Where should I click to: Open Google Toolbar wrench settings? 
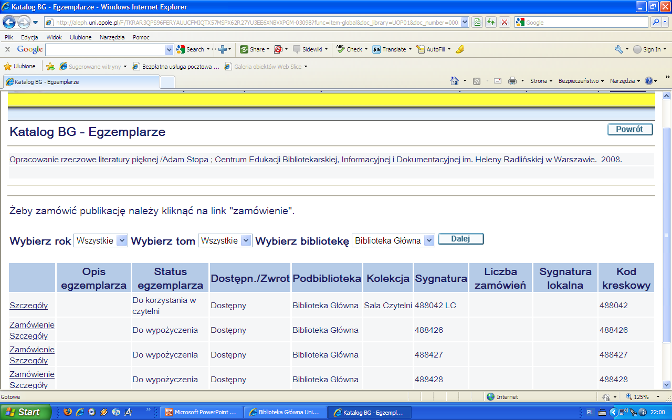point(618,49)
